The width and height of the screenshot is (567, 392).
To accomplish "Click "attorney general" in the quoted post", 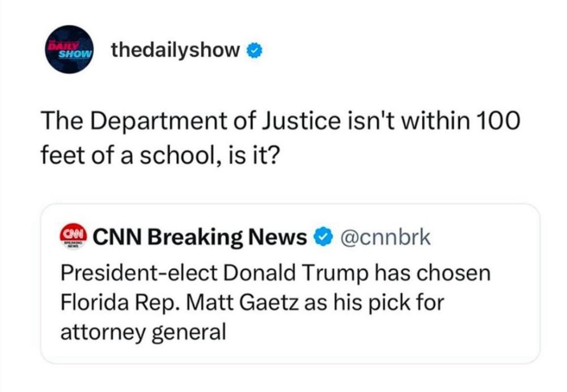I will click(x=142, y=331).
